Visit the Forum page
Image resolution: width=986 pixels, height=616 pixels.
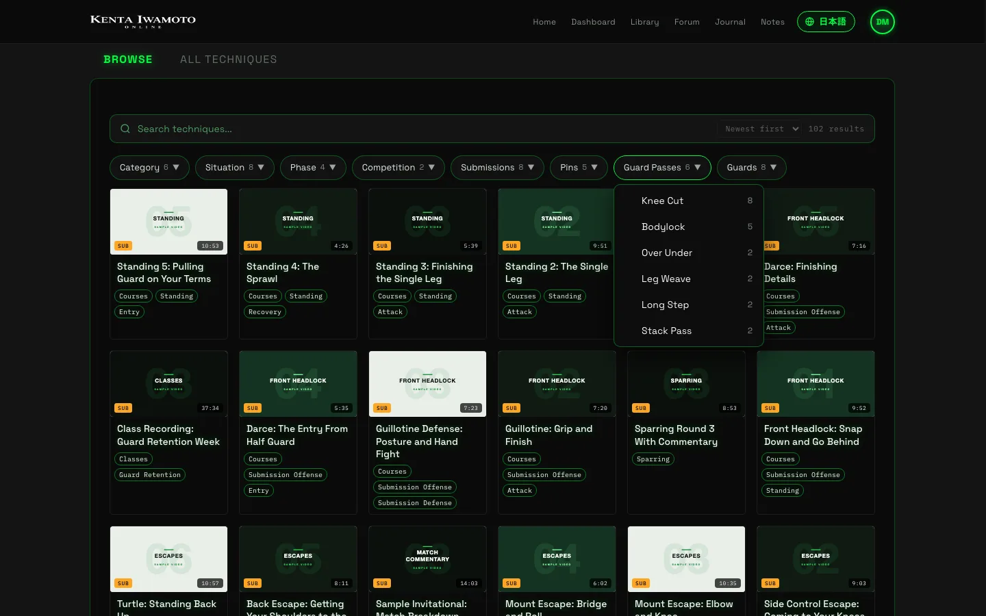(687, 22)
